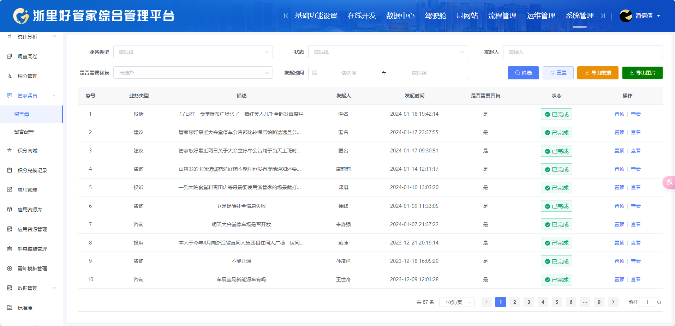Viewport: 675px width, 326px height.
Task: Open the 在线开发 top menu
Action: 362,16
